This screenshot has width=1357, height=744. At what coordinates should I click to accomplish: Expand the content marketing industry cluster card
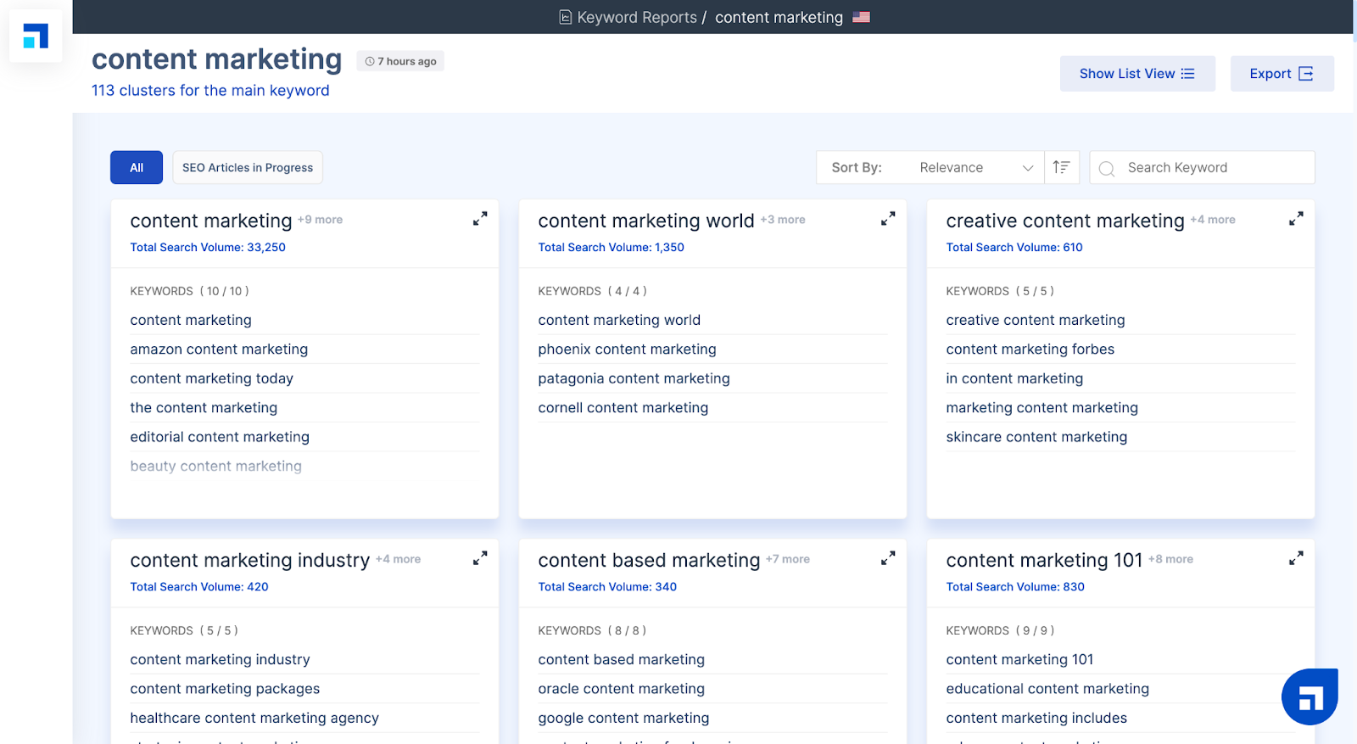click(x=480, y=558)
